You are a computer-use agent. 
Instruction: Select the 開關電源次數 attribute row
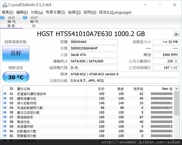(88, 136)
